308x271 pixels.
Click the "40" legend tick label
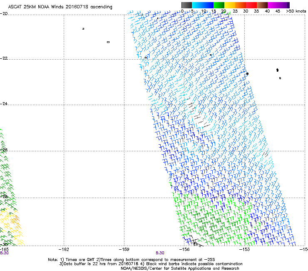click(267, 11)
